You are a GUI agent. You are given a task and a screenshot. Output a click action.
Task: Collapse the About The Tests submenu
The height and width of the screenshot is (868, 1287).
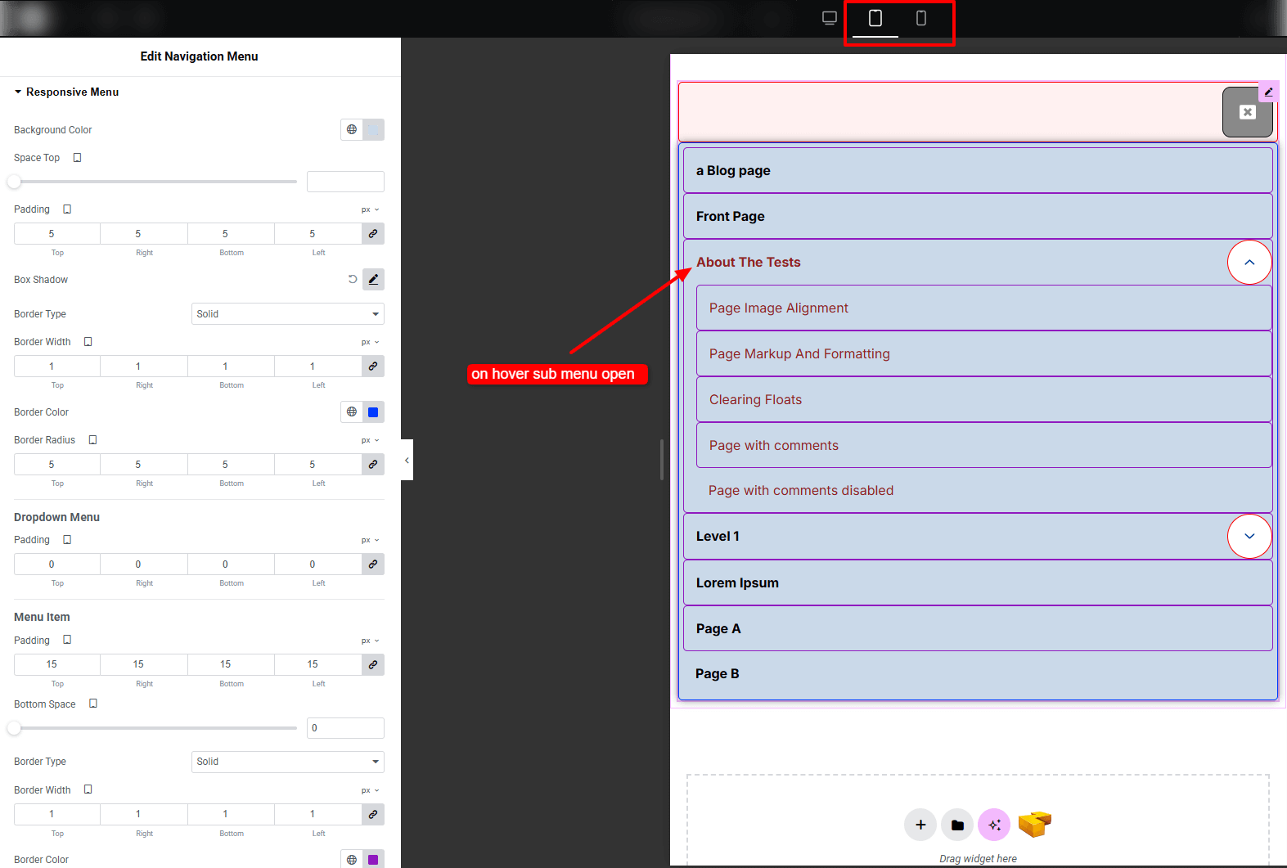pyautogui.click(x=1249, y=263)
